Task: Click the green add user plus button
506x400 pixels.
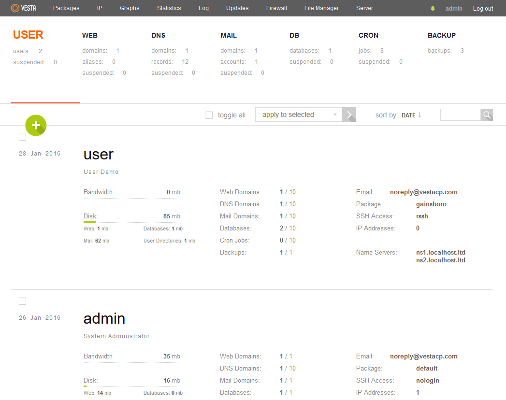Action: coord(36,126)
